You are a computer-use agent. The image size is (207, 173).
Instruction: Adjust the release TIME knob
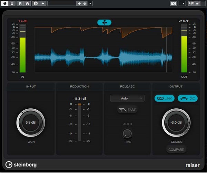127,133
